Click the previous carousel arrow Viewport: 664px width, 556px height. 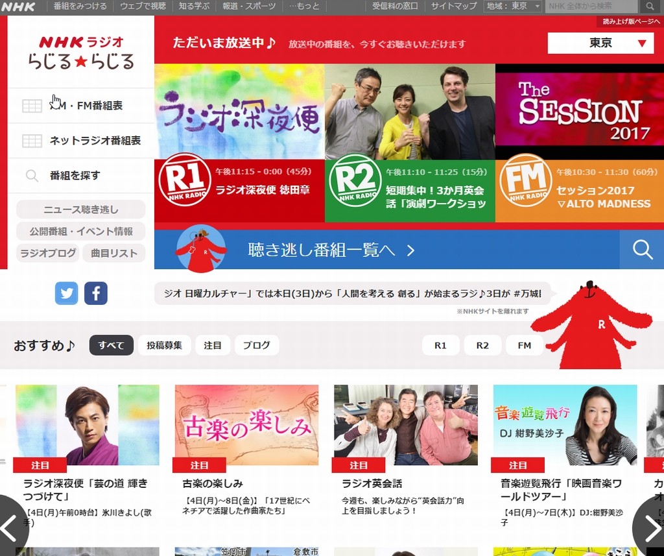click(10, 528)
